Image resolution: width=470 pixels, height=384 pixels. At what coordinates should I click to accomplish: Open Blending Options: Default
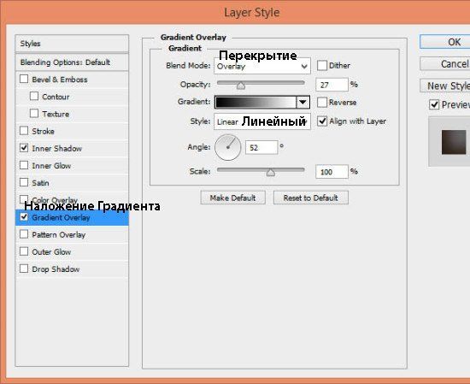(72, 62)
